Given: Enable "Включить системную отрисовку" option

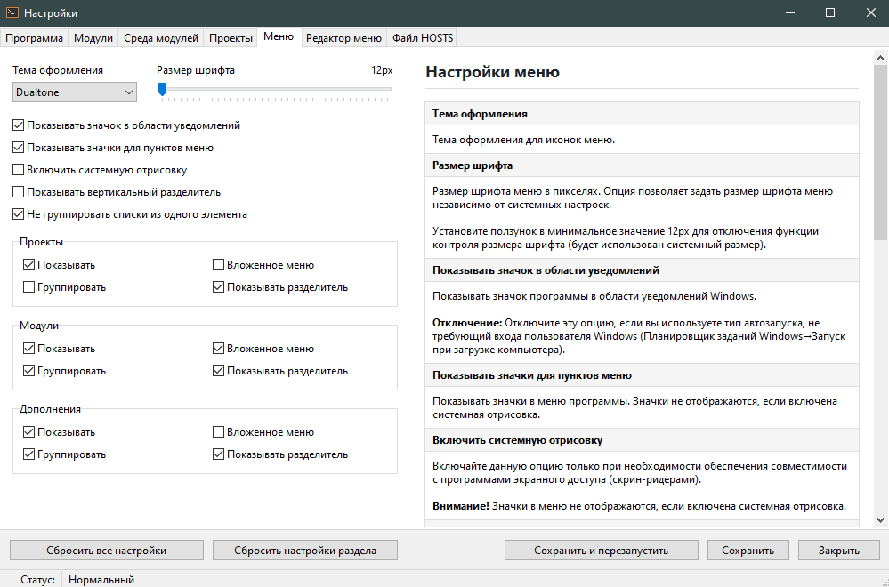Looking at the screenshot, I should point(19,170).
